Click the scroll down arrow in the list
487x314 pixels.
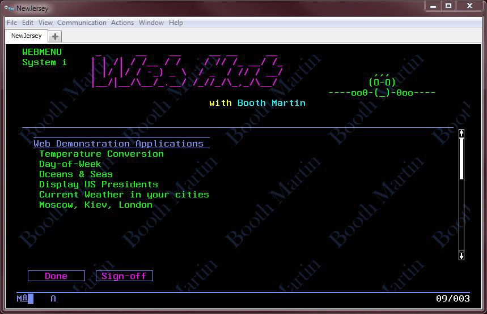461,256
